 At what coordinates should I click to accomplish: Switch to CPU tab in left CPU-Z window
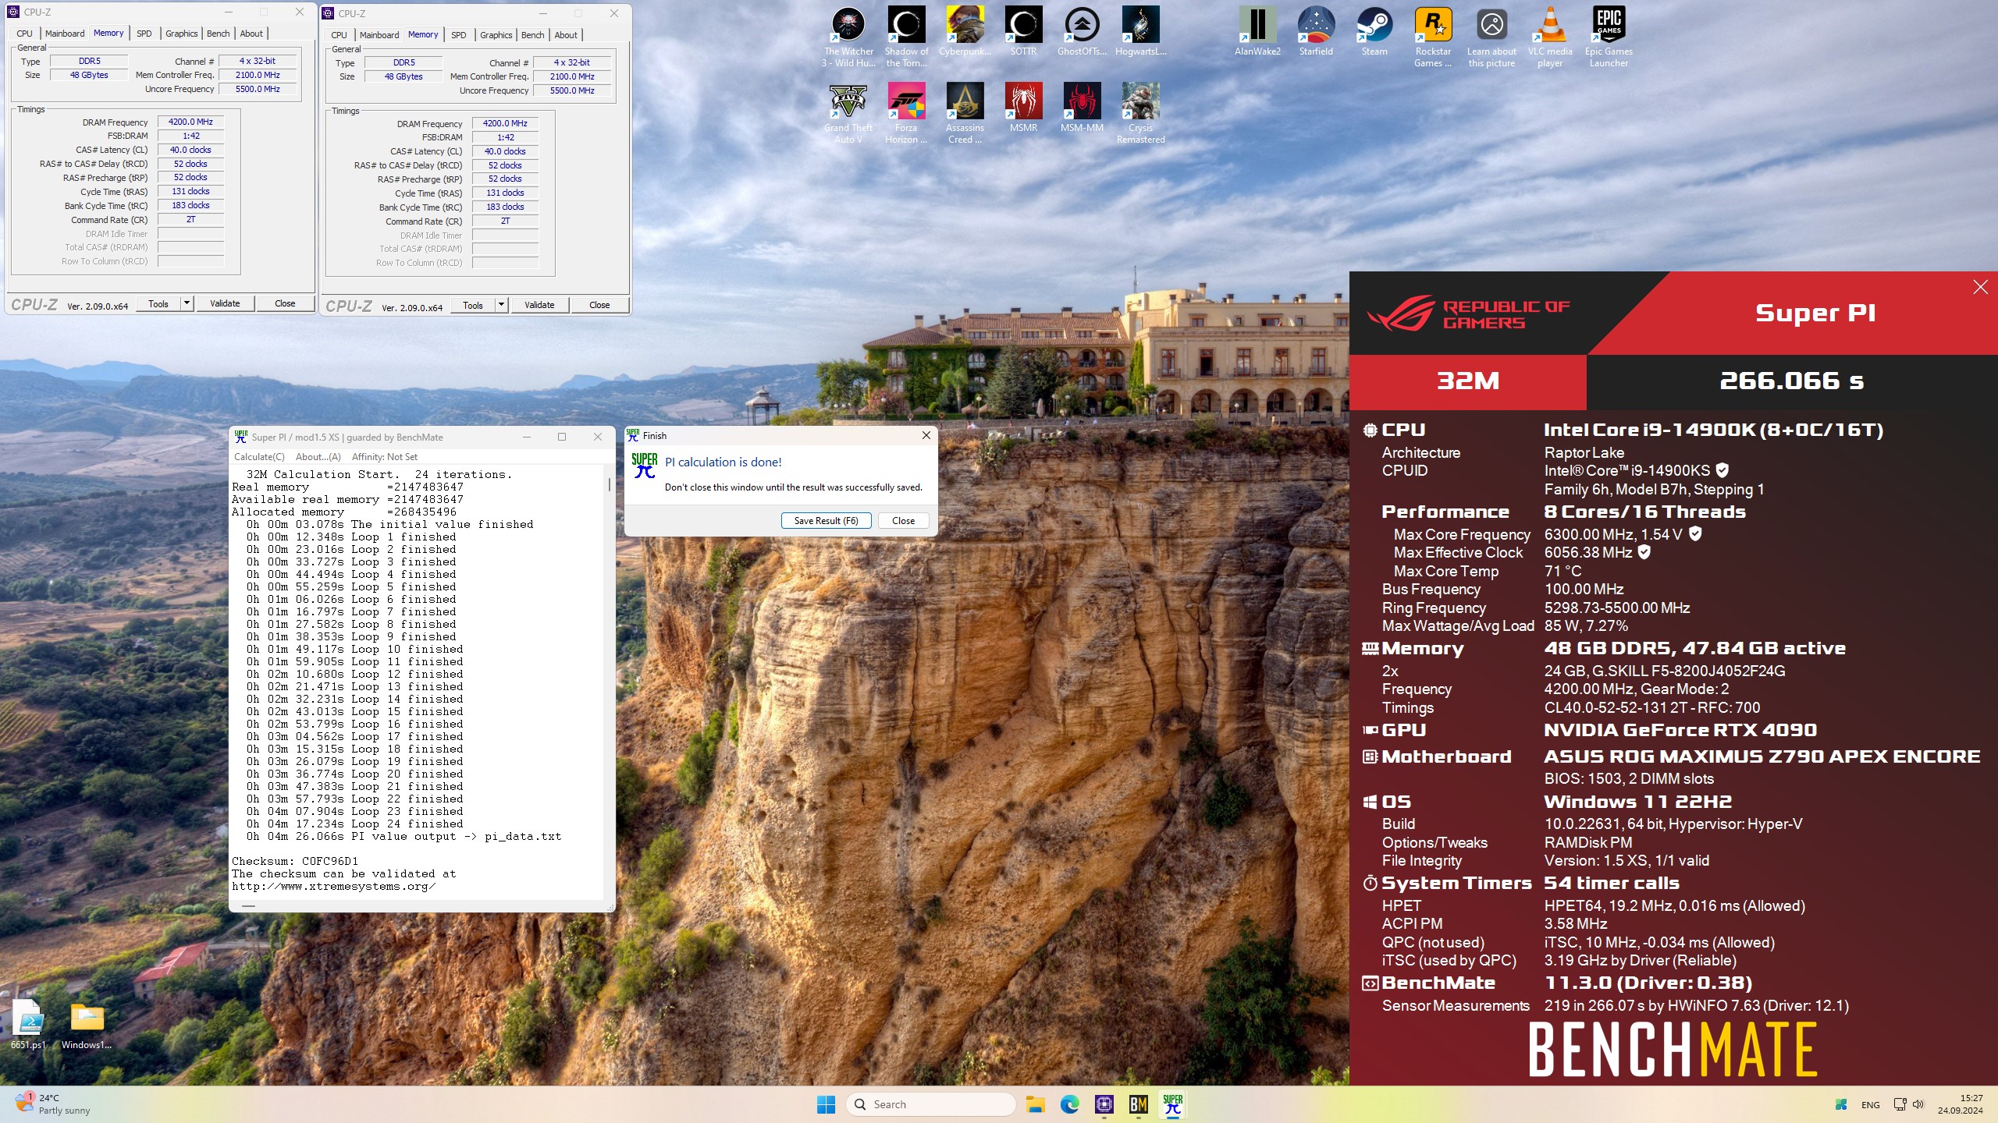(x=24, y=34)
